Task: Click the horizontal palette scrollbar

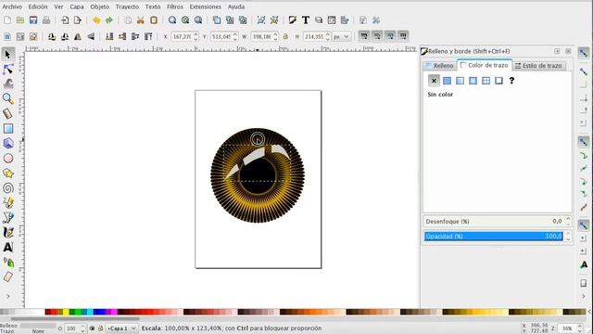Action: [76, 319]
